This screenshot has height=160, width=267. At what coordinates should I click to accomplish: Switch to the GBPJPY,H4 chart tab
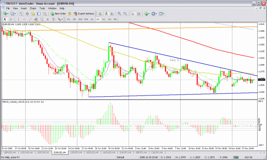[x=141, y=152]
